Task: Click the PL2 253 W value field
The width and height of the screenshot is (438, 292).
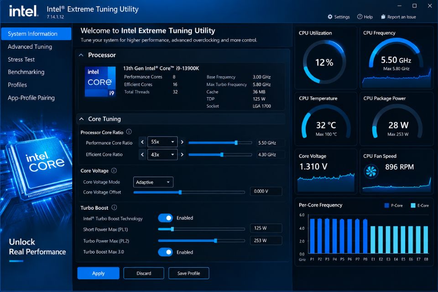Action: click(266, 240)
